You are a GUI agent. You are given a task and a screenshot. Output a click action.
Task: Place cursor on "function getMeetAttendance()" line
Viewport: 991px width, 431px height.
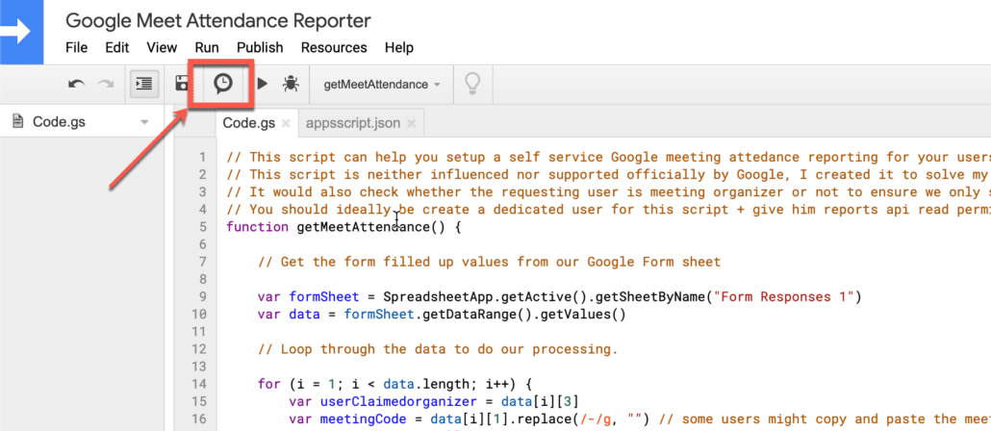[x=343, y=226]
